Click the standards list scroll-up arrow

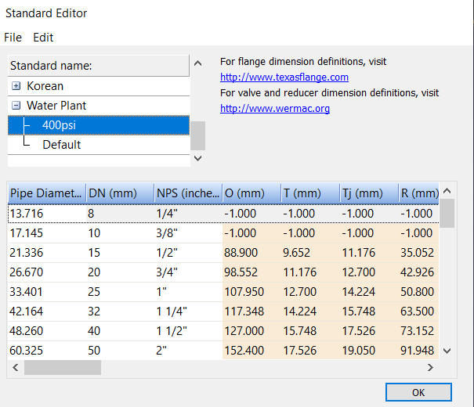coord(197,63)
